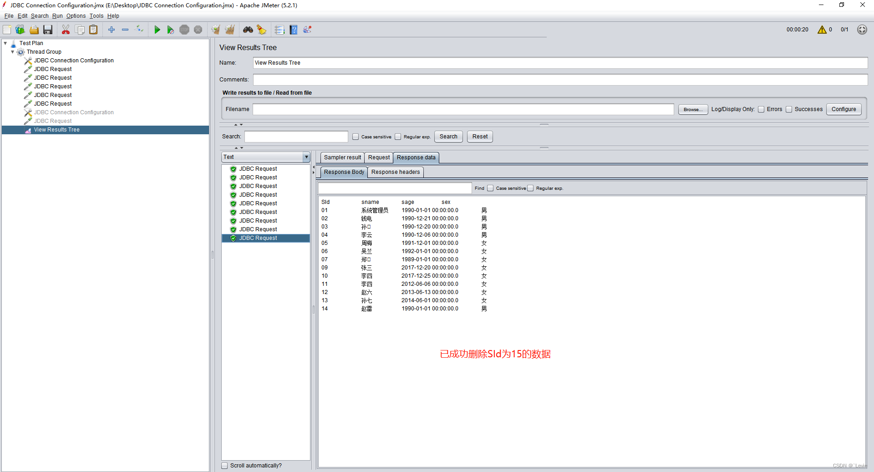Check the Case sensitive search option
874x472 pixels.
tap(356, 137)
